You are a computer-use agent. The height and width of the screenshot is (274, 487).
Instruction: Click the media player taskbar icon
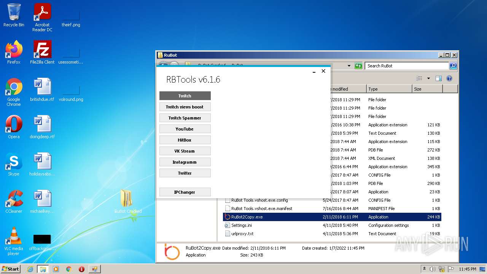[x=56, y=269]
